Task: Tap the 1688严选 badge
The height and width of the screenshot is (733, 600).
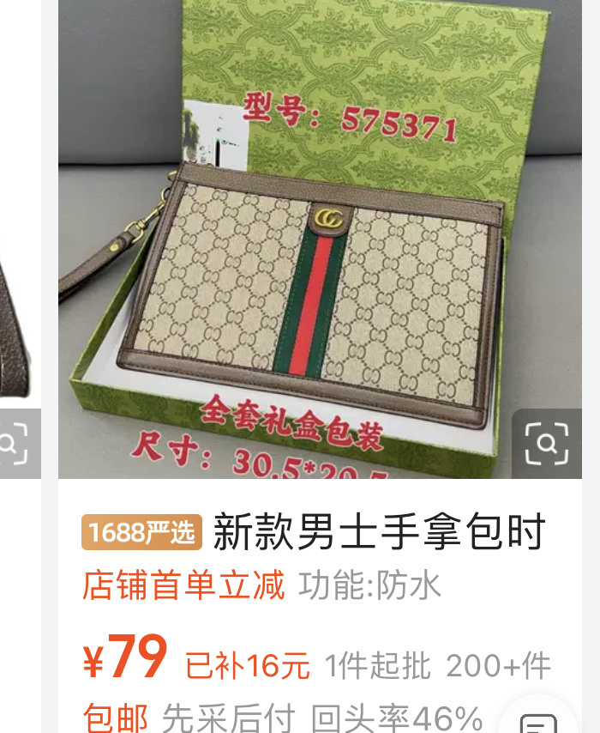Action: [x=141, y=532]
